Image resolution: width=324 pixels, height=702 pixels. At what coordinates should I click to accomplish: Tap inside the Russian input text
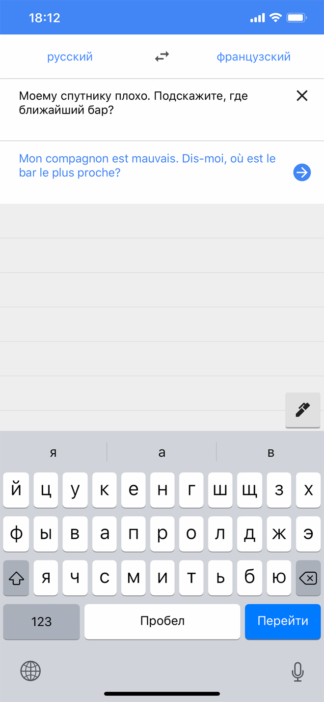click(x=134, y=103)
